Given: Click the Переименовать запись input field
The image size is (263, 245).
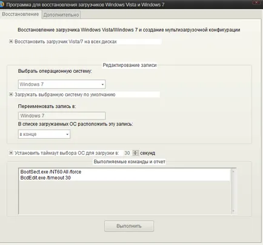Looking at the screenshot, I should (62, 116).
